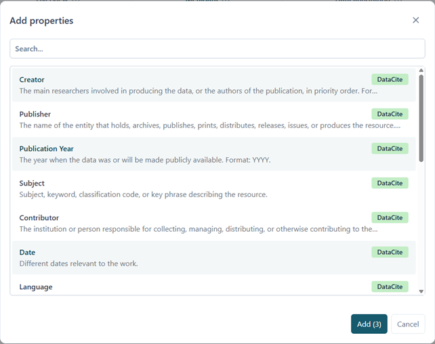Click DataCite tag beside Publication Year

point(390,149)
